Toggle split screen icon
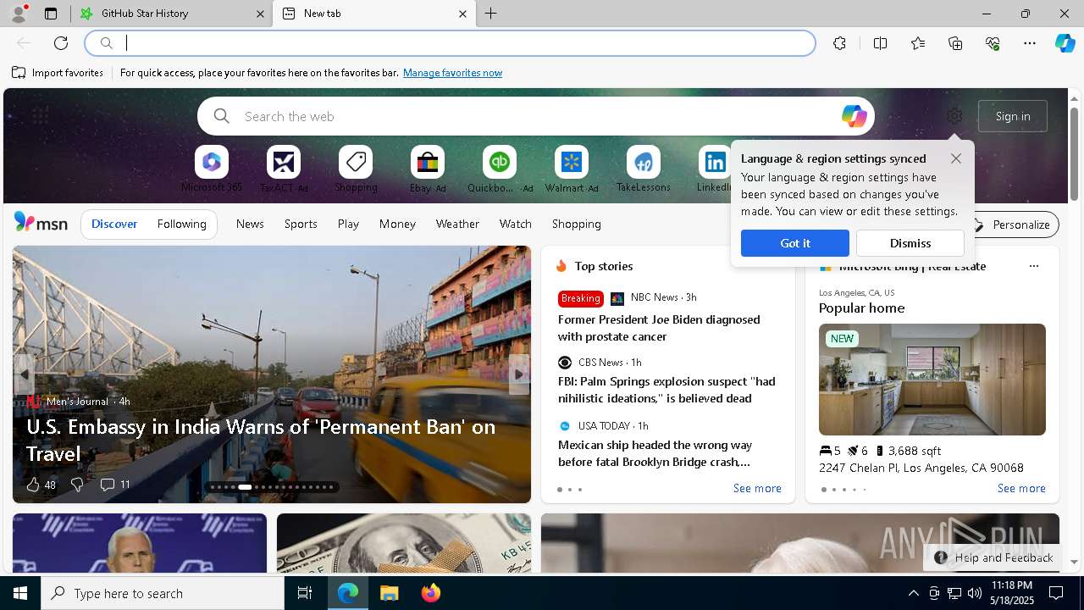This screenshot has height=610, width=1084. click(880, 43)
